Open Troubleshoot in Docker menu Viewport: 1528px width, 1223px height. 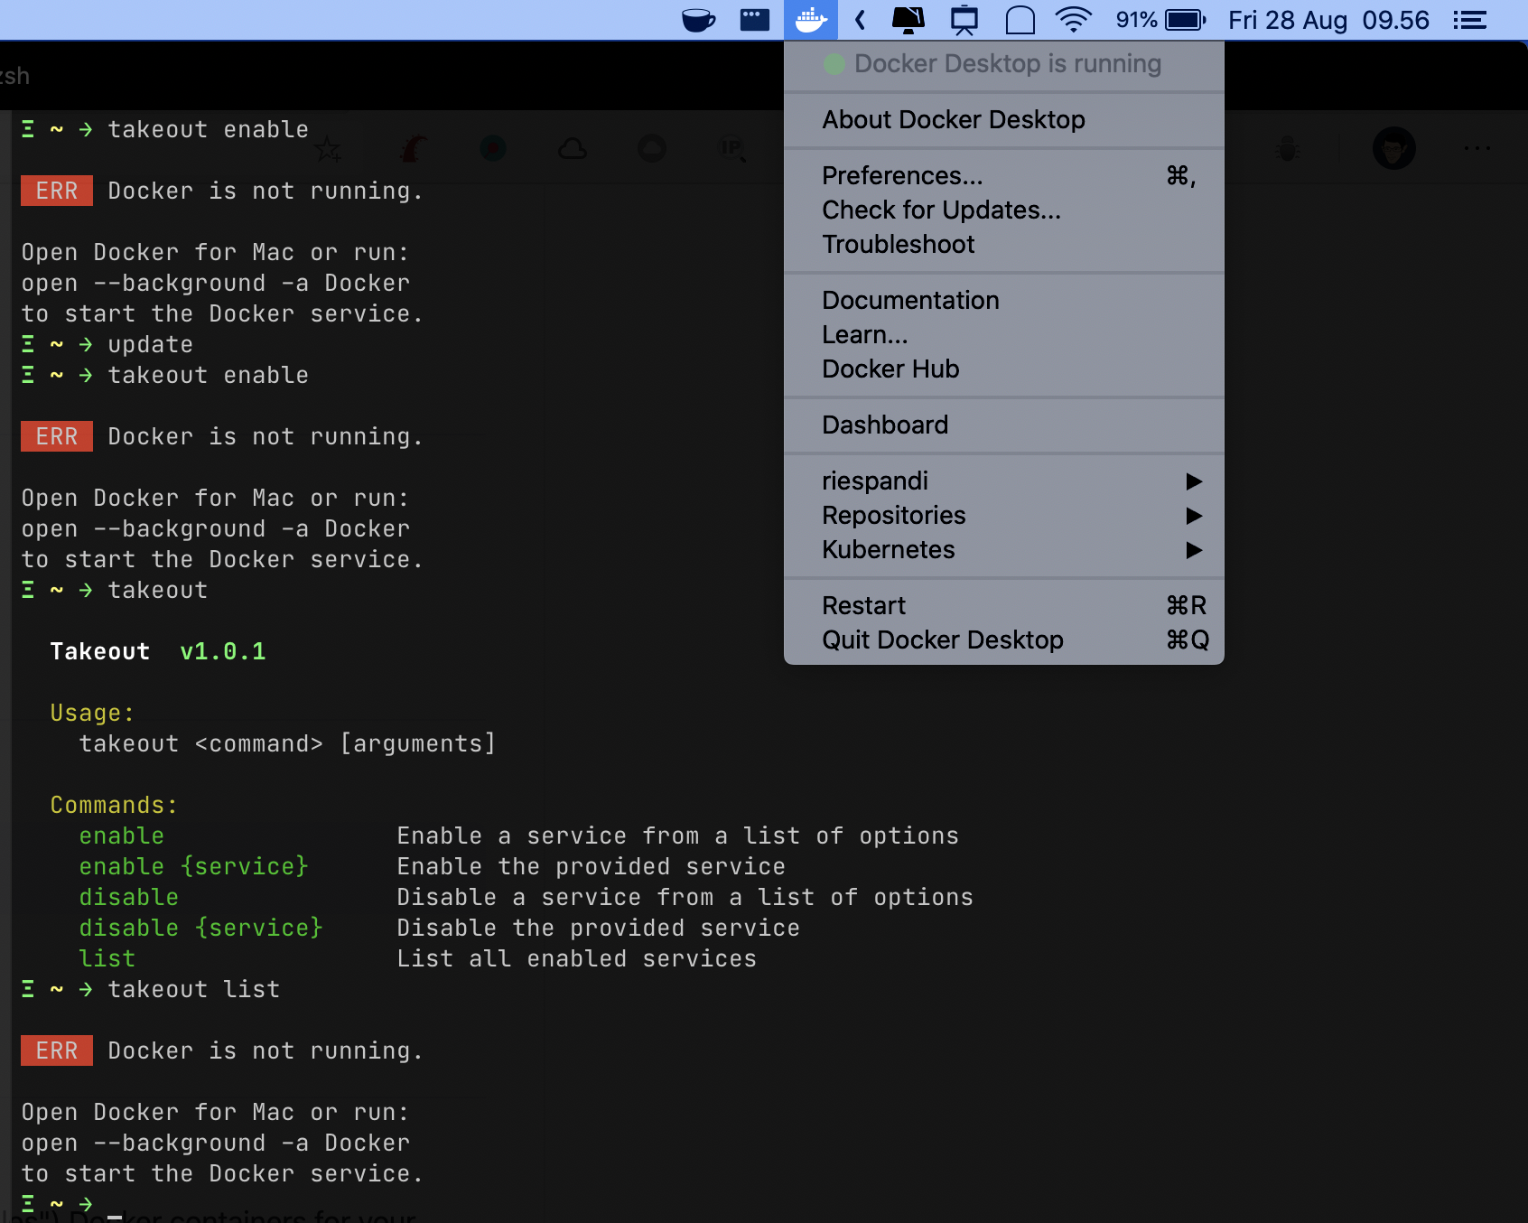[x=1004, y=244]
